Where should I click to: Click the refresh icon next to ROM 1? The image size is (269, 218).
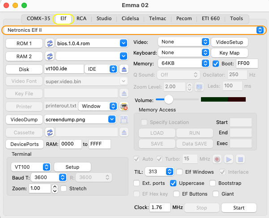point(50,43)
